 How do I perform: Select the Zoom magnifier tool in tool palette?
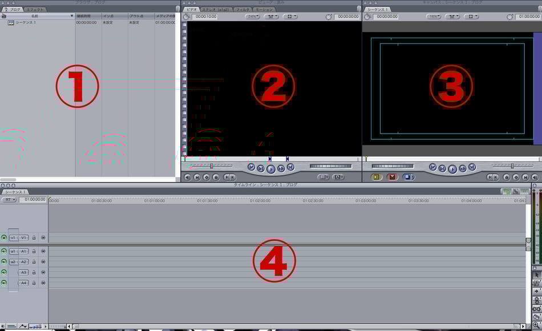(x=537, y=325)
